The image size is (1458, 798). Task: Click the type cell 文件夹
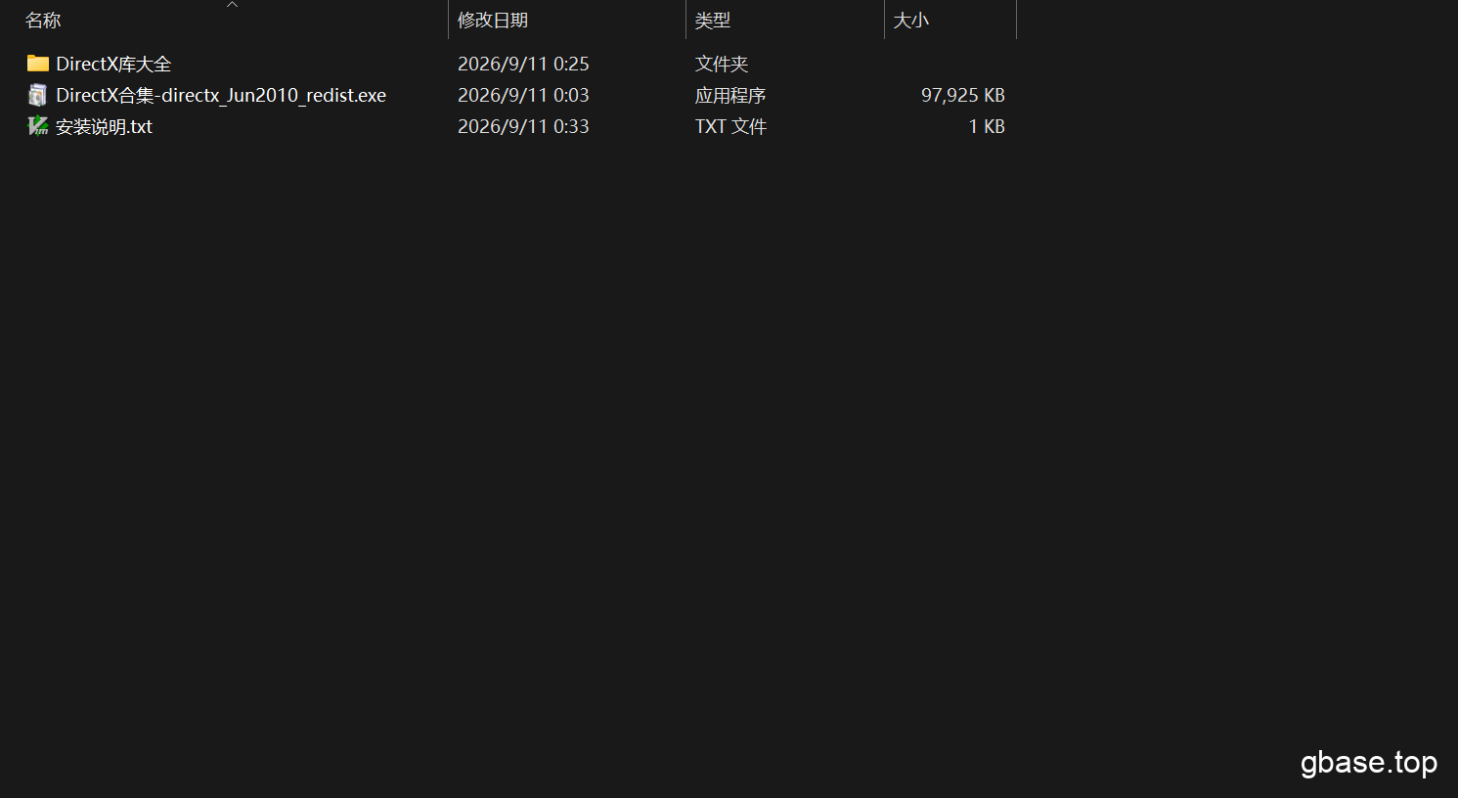[722, 64]
